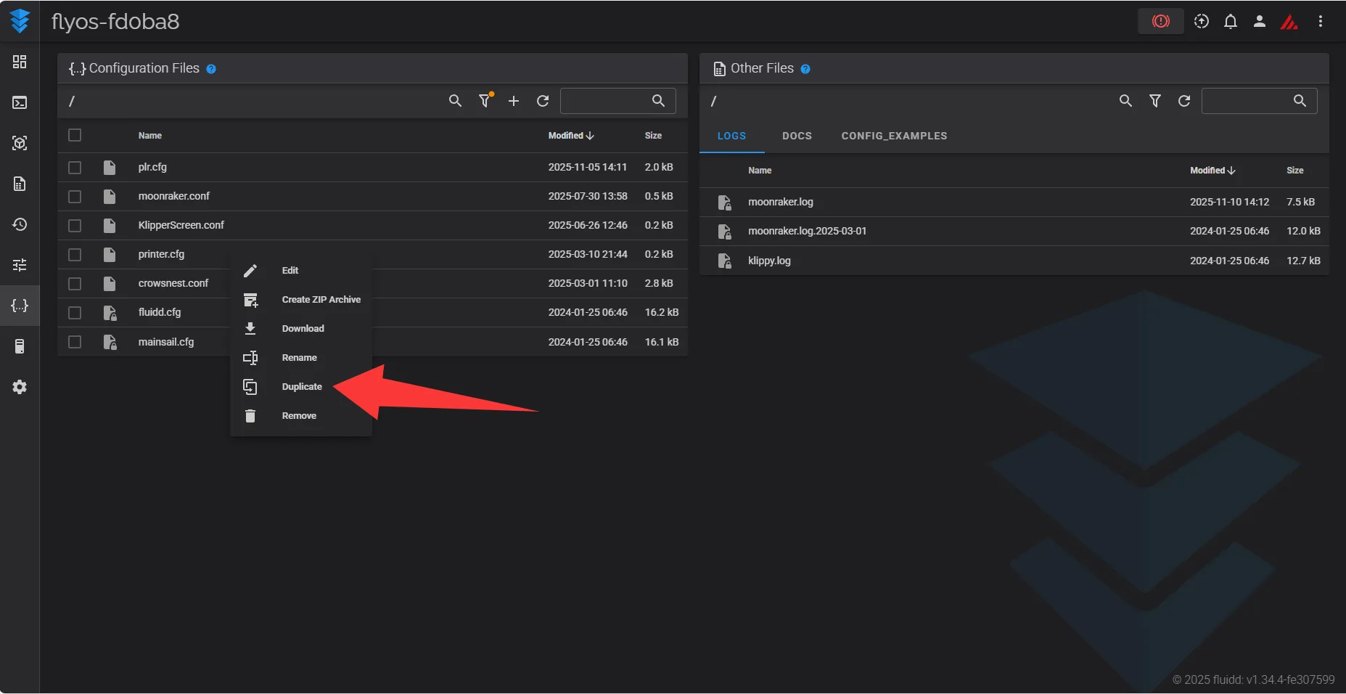
Task: Click the Configuration Files search input field
Action: pyautogui.click(x=606, y=101)
